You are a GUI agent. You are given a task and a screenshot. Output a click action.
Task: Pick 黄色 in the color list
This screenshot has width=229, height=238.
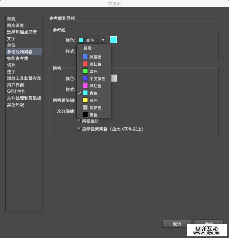coord(93,100)
